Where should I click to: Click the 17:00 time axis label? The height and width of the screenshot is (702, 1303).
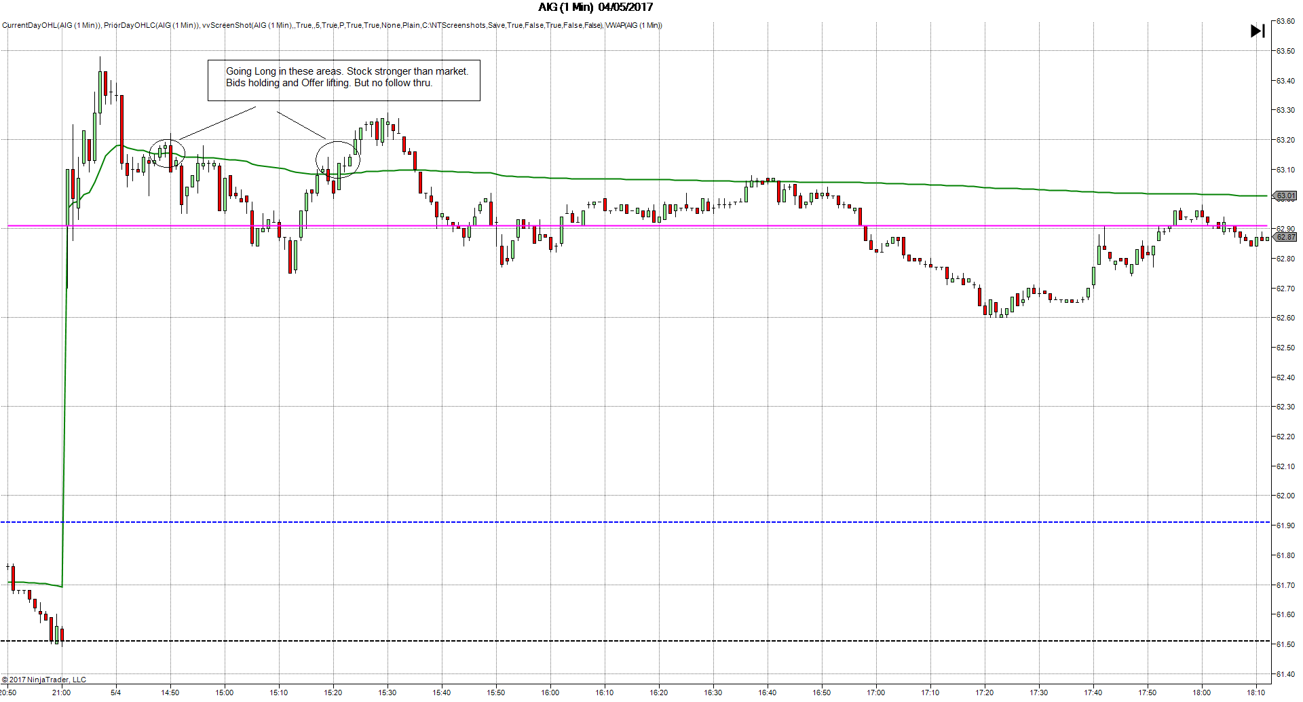876,692
